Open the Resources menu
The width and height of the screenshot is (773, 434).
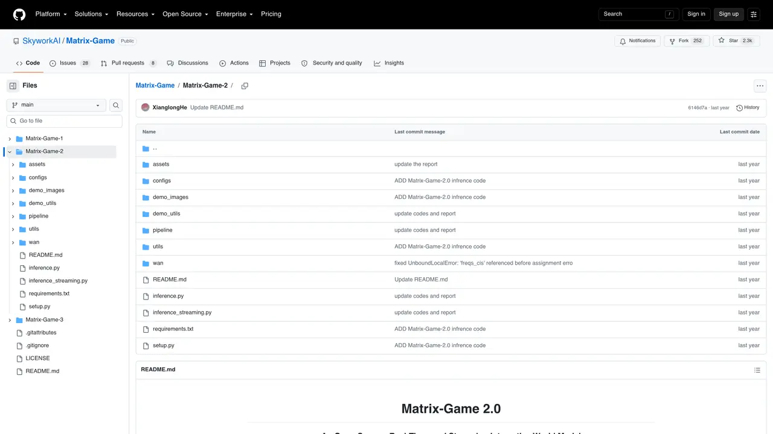click(135, 14)
